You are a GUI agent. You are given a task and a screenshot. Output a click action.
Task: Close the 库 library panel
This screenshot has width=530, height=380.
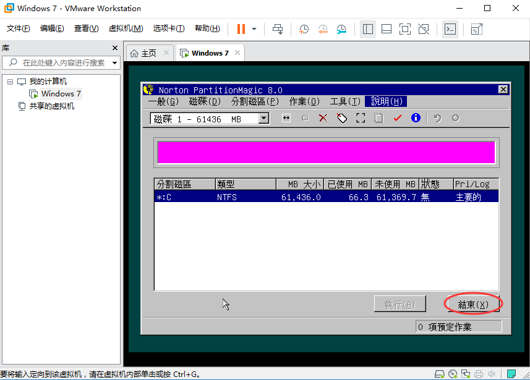(x=115, y=48)
